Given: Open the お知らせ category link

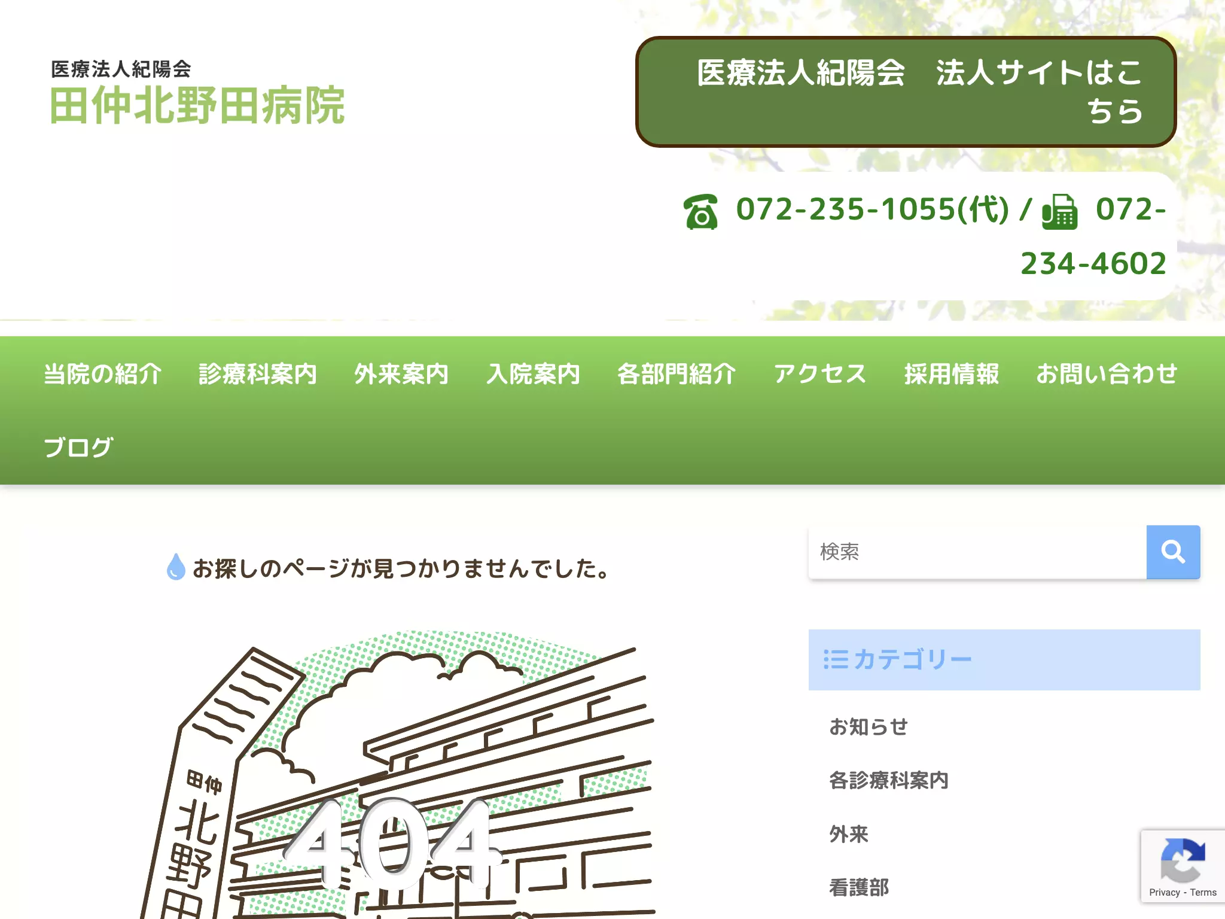Looking at the screenshot, I should (869, 726).
